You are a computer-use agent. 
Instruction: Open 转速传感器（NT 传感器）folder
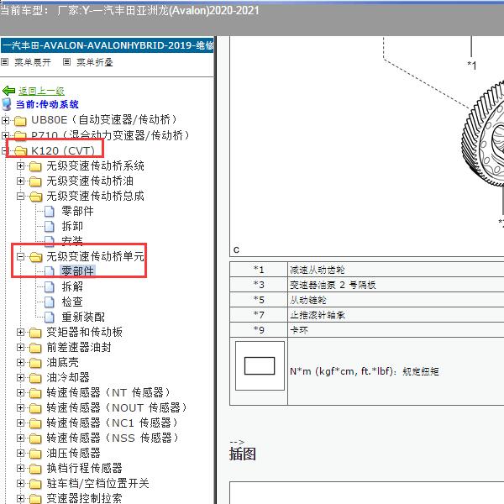(x=108, y=392)
